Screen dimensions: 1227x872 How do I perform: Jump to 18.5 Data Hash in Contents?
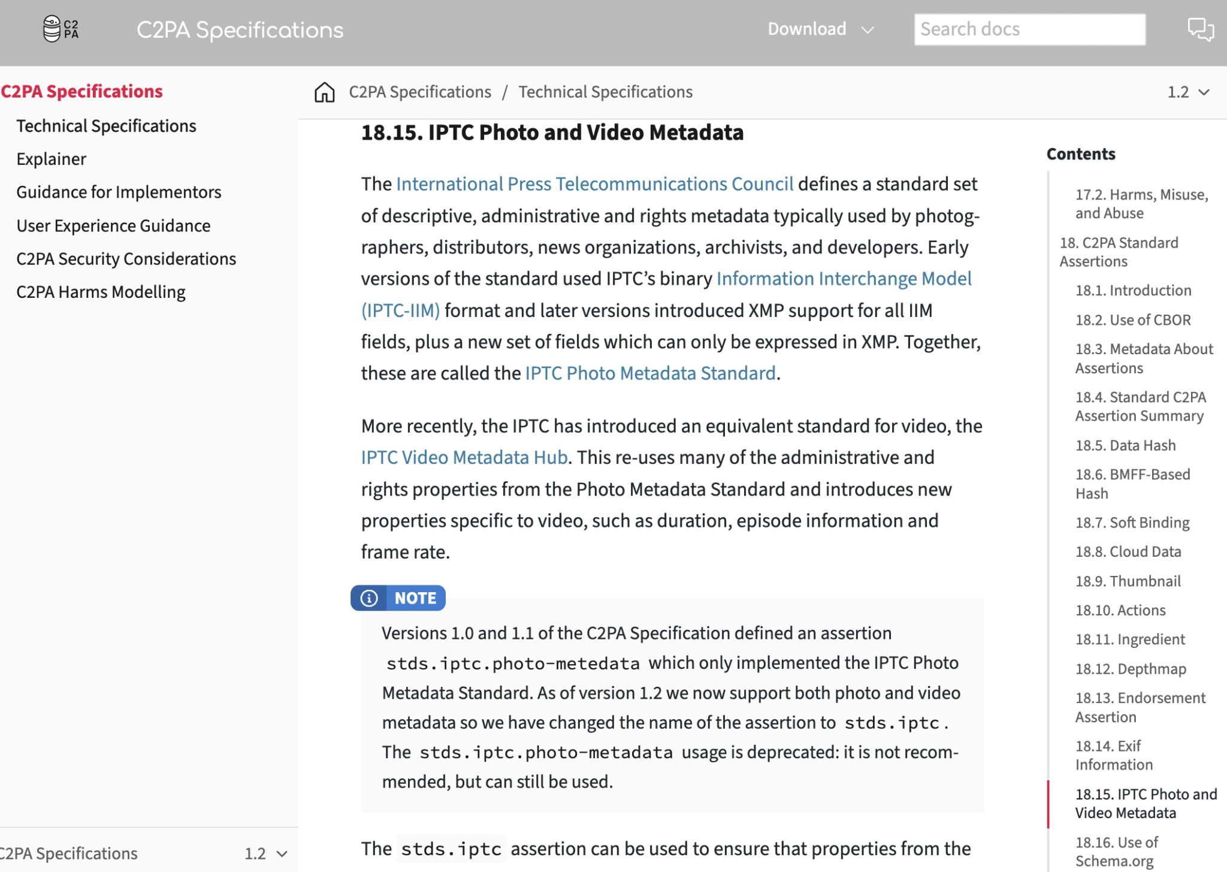coord(1125,445)
